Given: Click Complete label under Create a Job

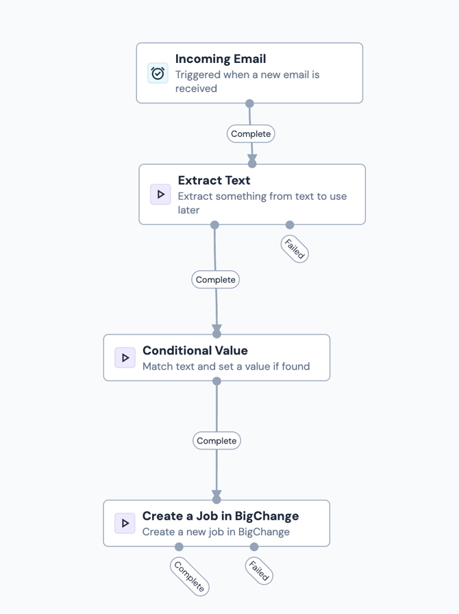Looking at the screenshot, I should tap(190, 576).
